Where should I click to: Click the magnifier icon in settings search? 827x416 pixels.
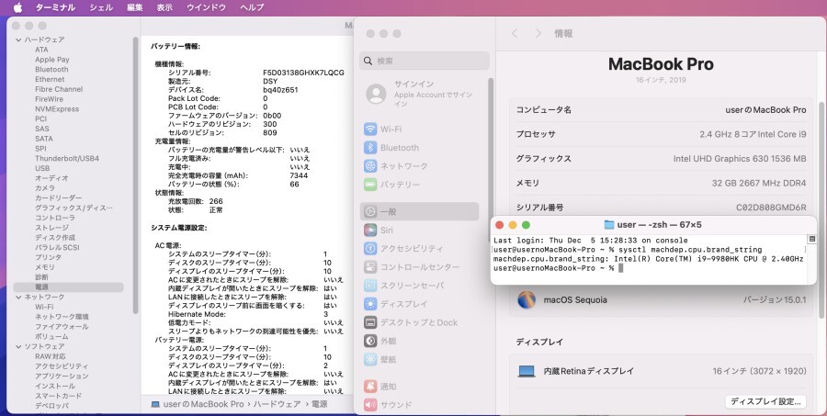coord(368,62)
